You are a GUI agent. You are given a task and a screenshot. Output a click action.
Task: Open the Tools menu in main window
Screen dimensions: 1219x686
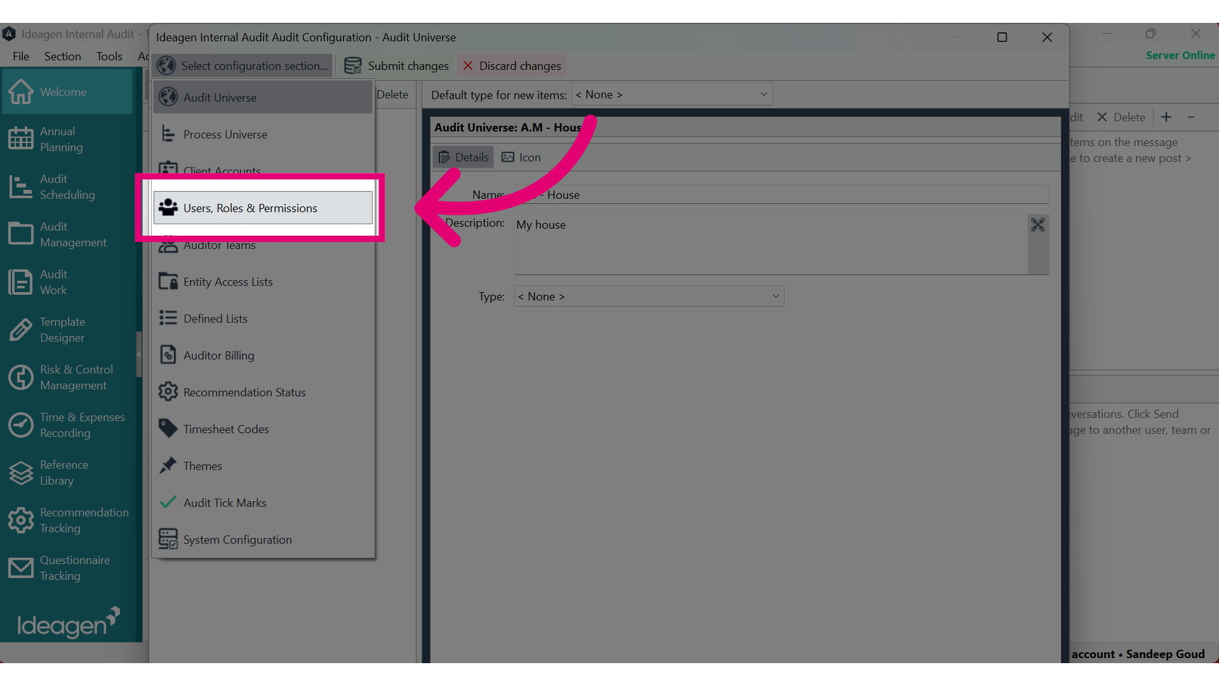tap(109, 56)
